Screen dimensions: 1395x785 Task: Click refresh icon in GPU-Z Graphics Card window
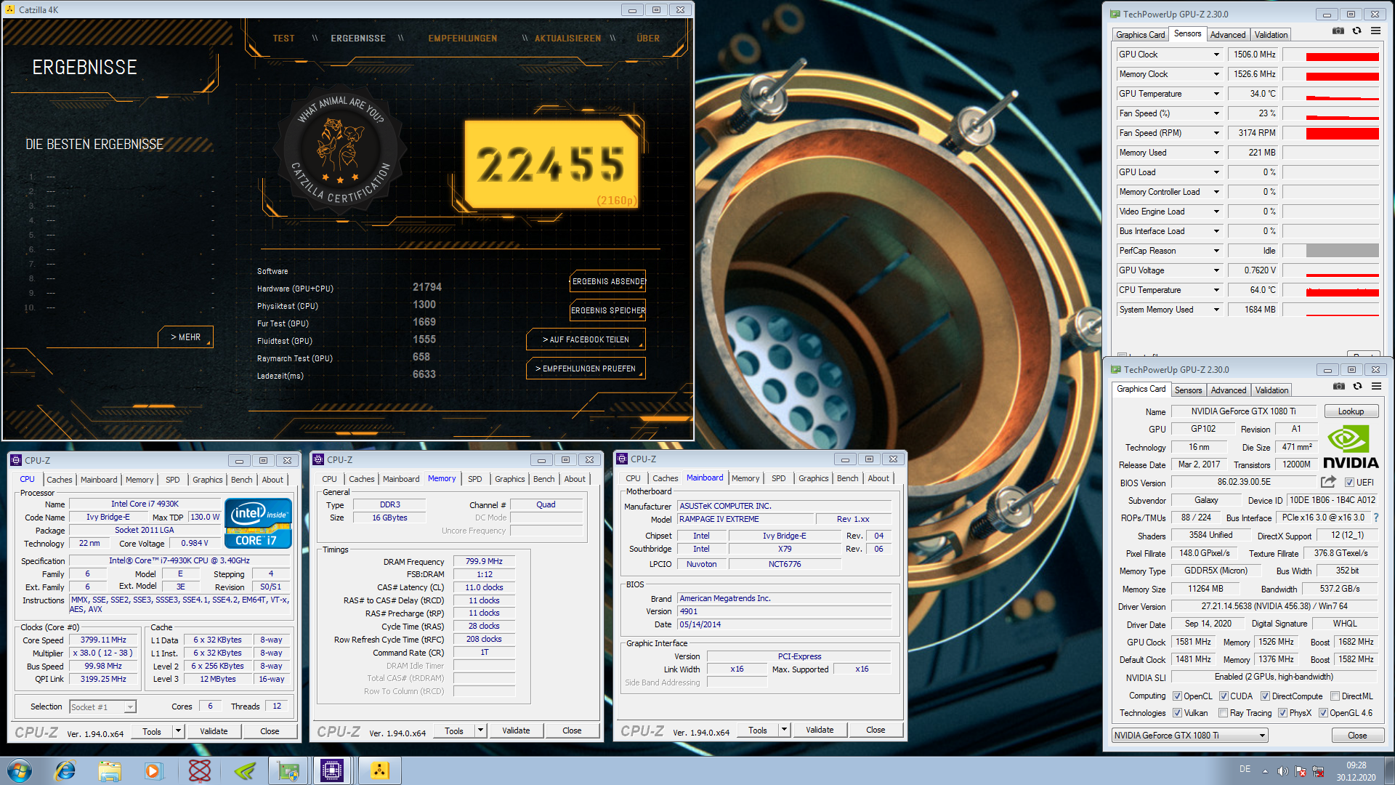click(1357, 387)
